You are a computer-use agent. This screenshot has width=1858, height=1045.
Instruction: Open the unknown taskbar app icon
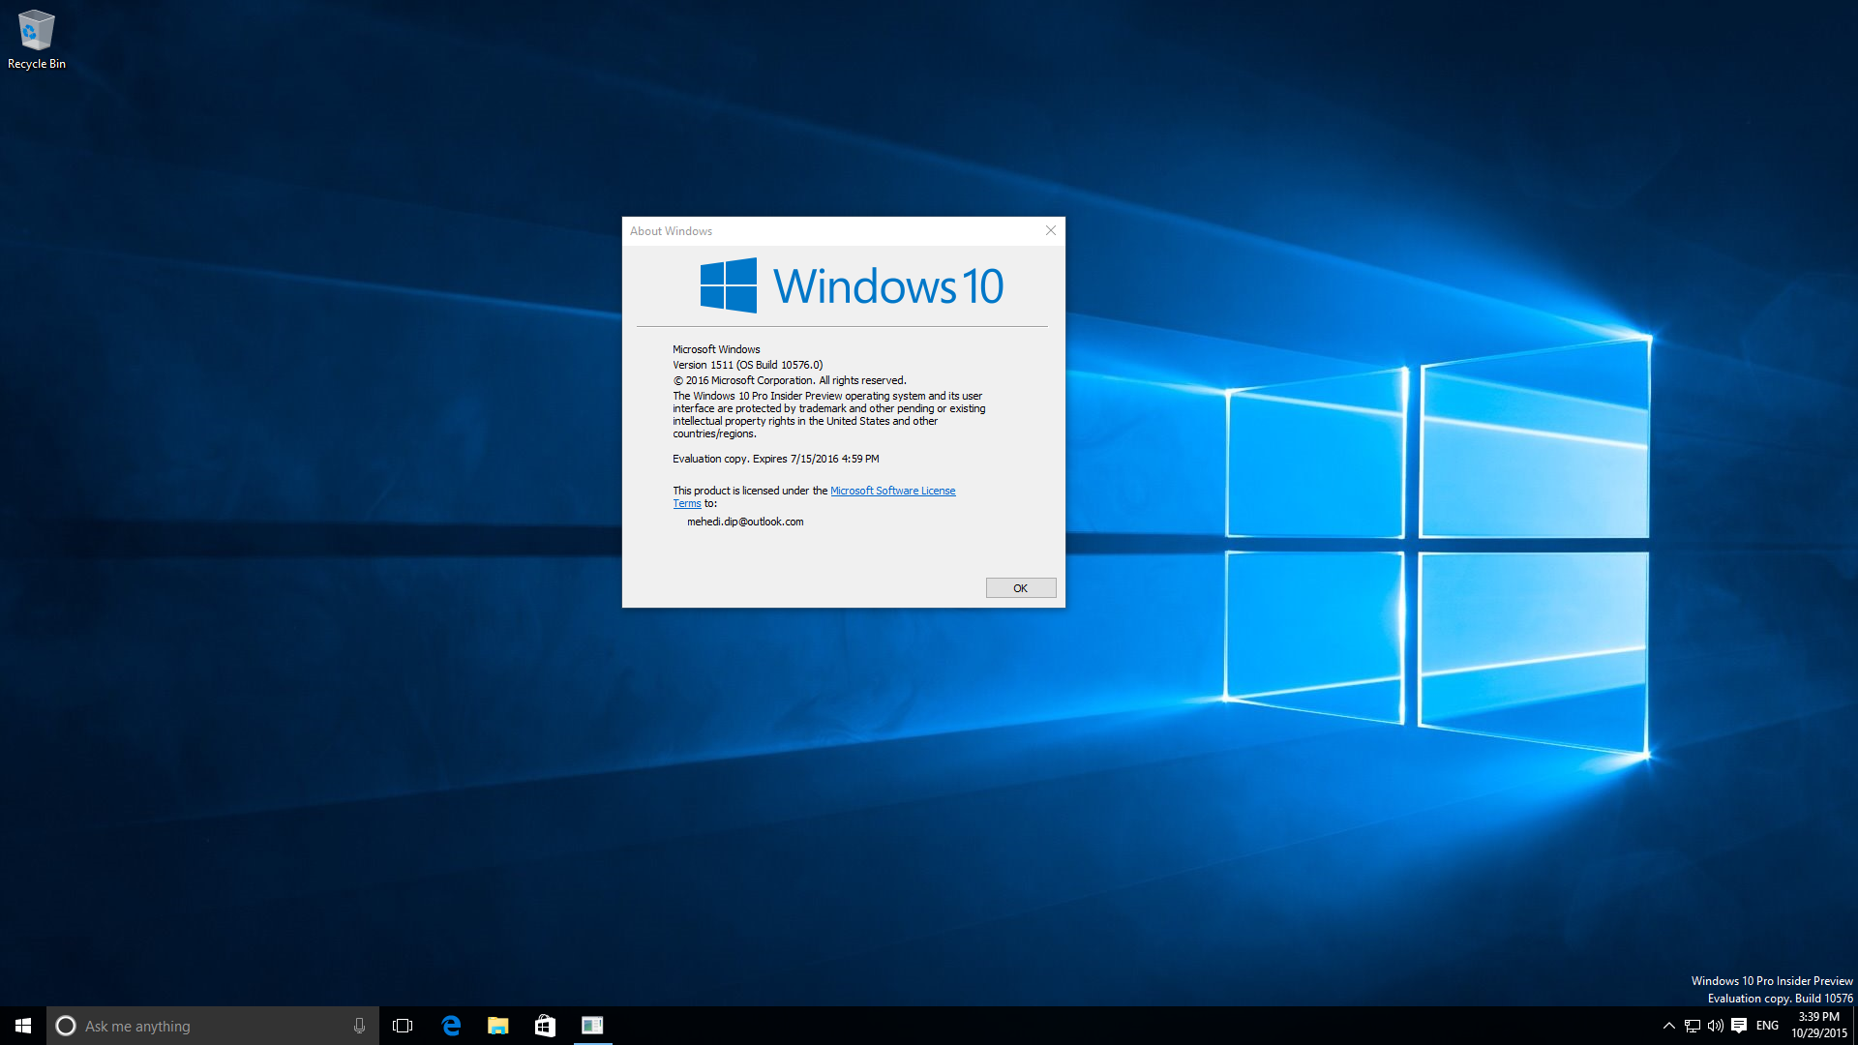[x=591, y=1025]
